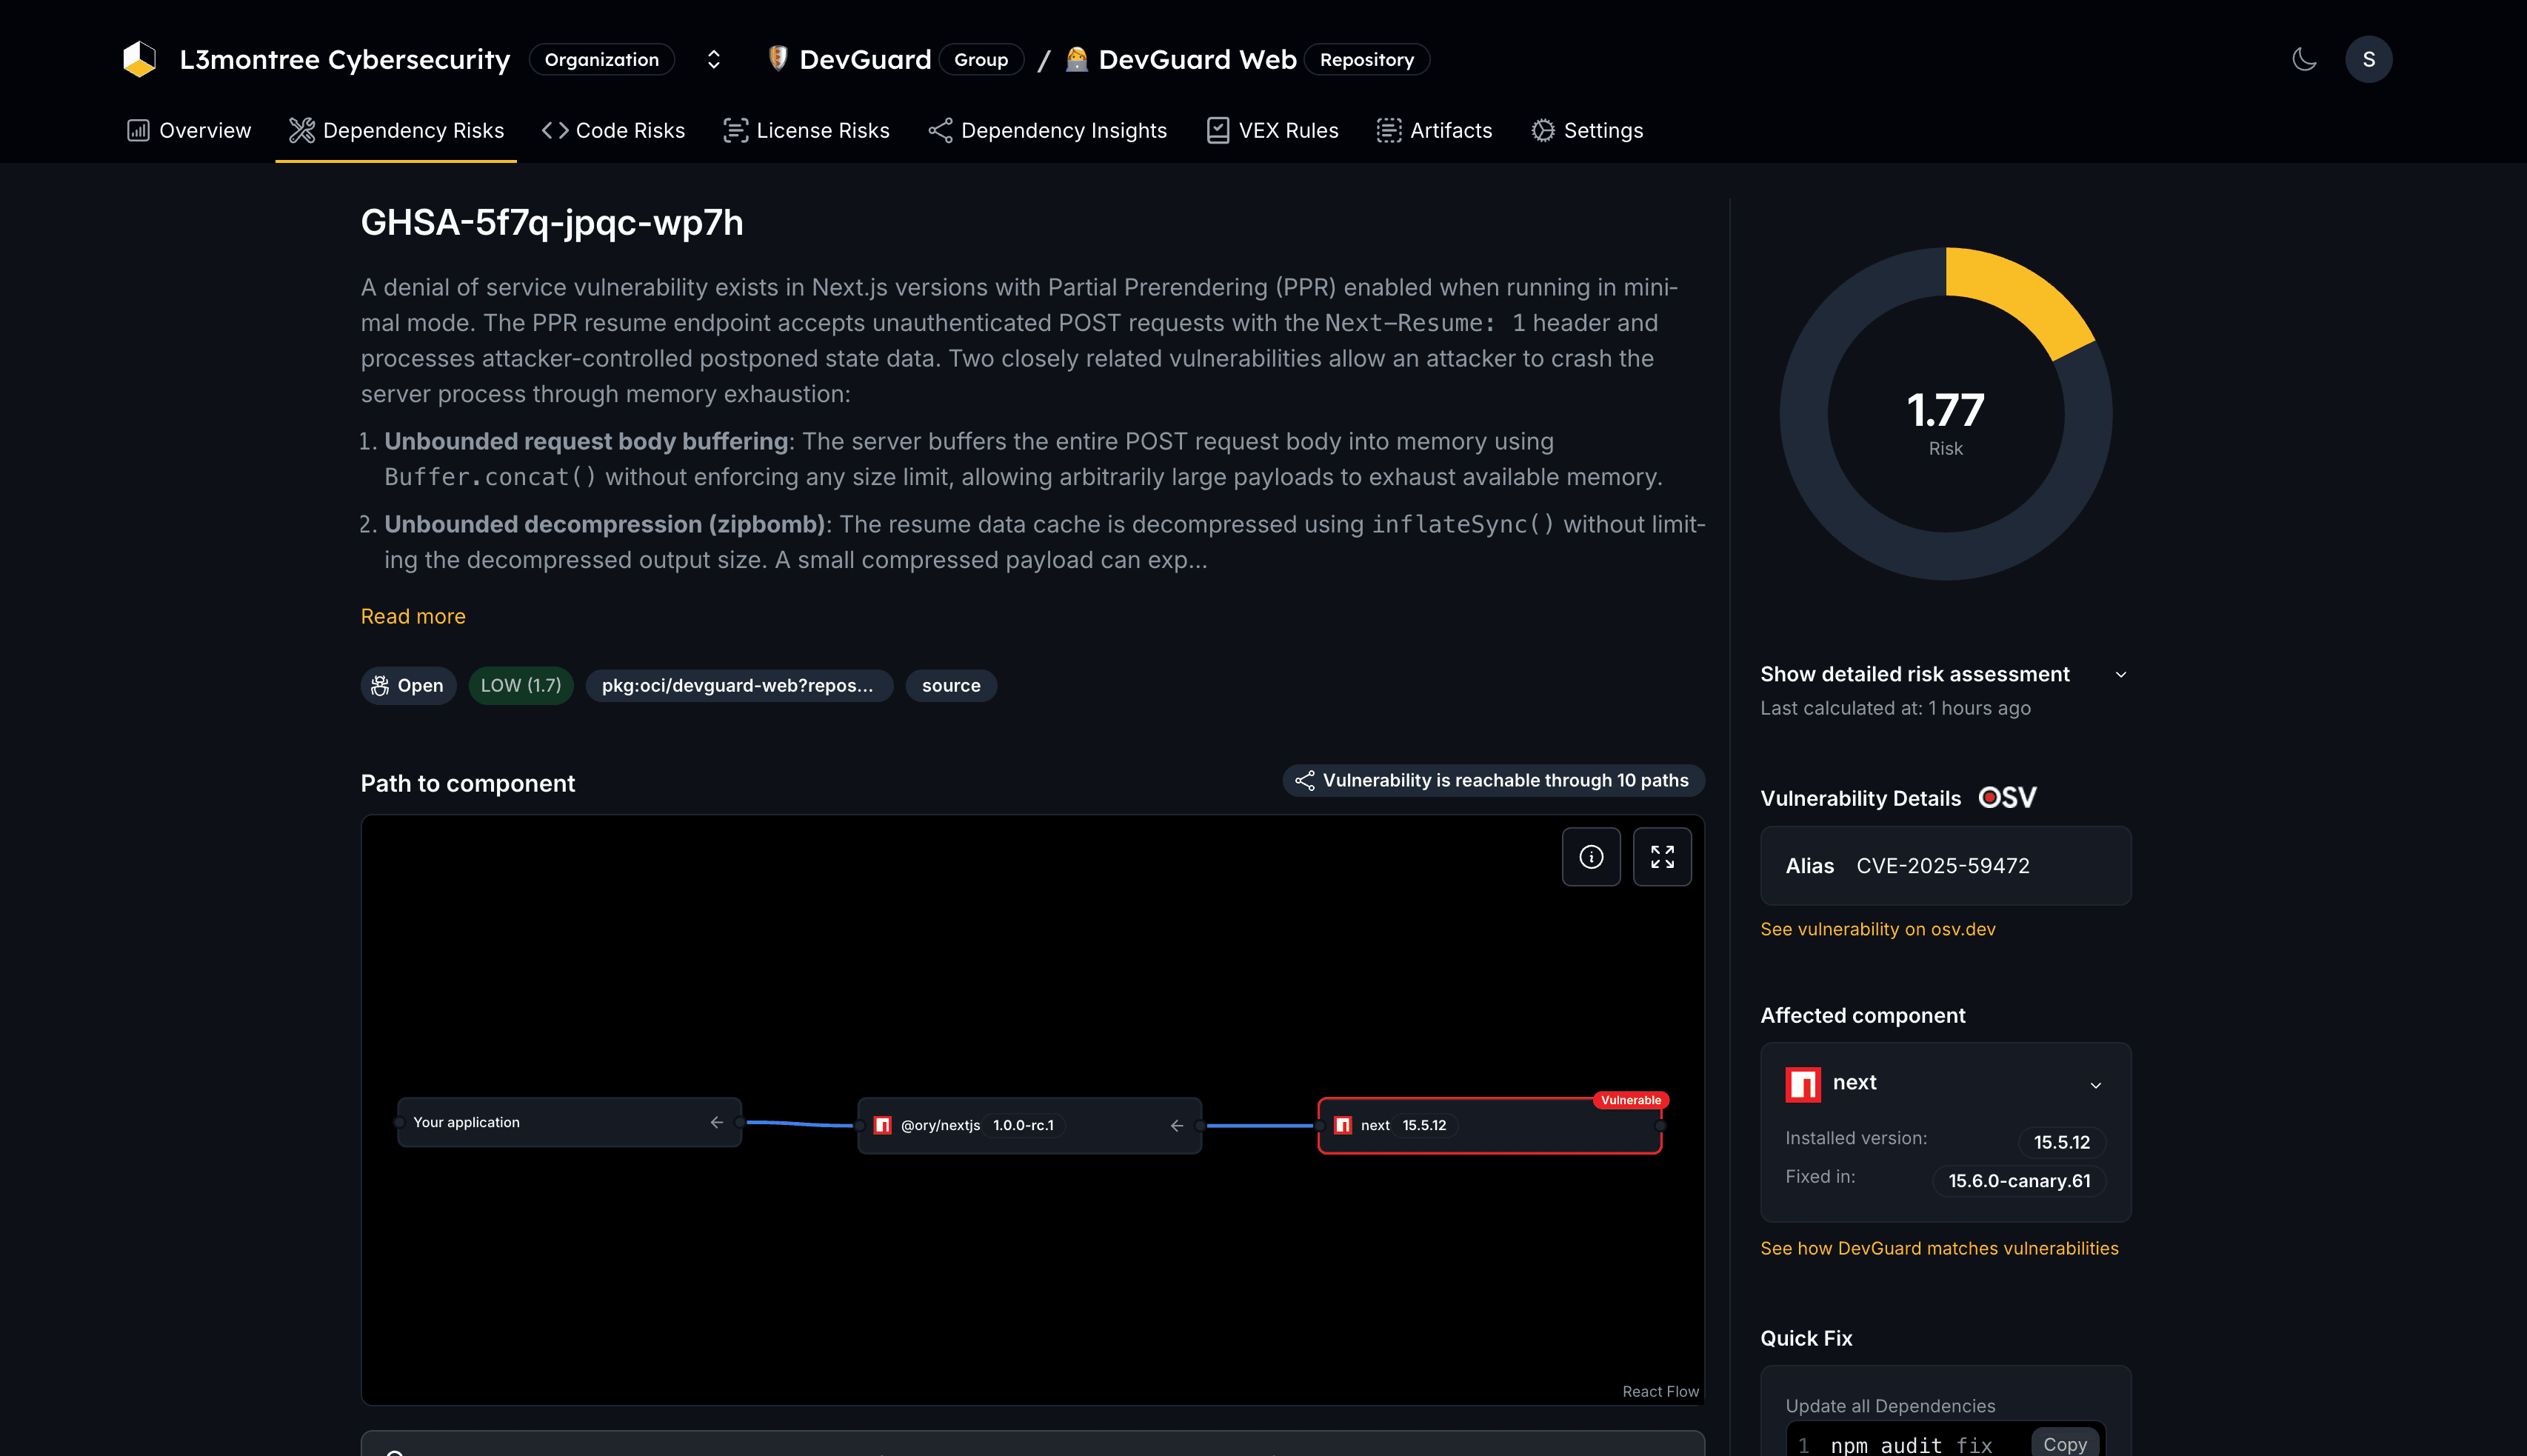Click the Vulnerable label on next node
2527x1456 pixels.
1630,1100
